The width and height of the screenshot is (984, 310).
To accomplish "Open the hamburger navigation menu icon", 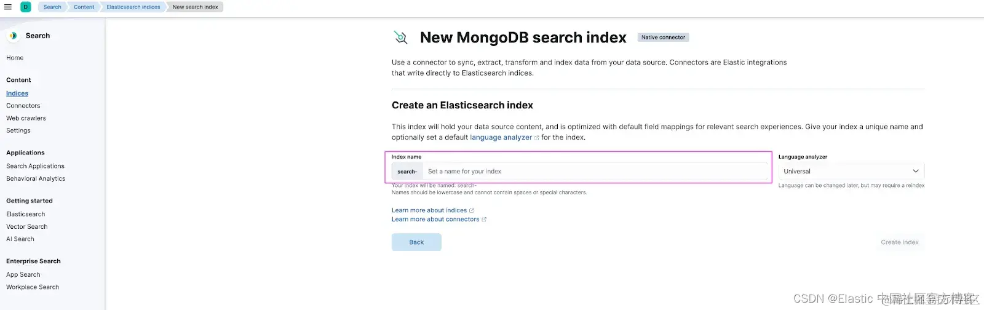I will click(8, 7).
